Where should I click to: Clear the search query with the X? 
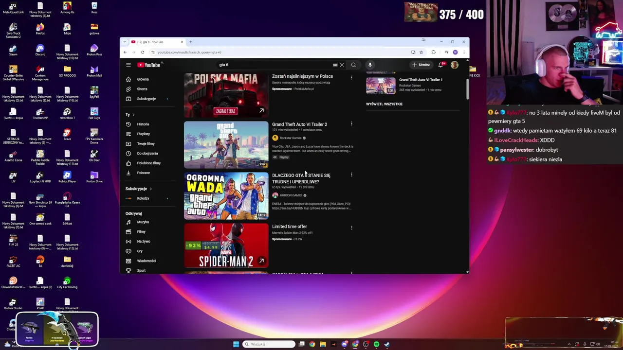(x=342, y=65)
